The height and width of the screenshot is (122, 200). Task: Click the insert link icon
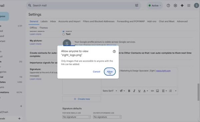152,91
